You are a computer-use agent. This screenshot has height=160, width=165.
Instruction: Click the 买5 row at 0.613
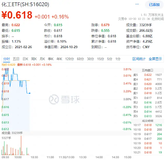point(148,116)
